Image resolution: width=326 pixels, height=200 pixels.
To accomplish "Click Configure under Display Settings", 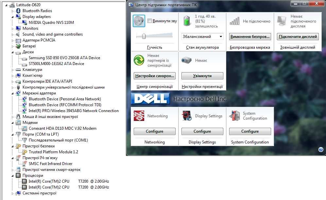I will click(202, 131).
